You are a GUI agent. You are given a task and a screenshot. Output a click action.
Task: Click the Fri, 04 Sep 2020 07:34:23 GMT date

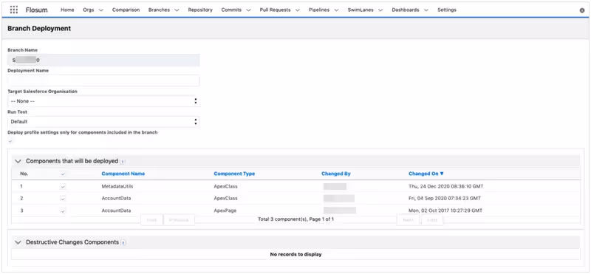click(445, 199)
